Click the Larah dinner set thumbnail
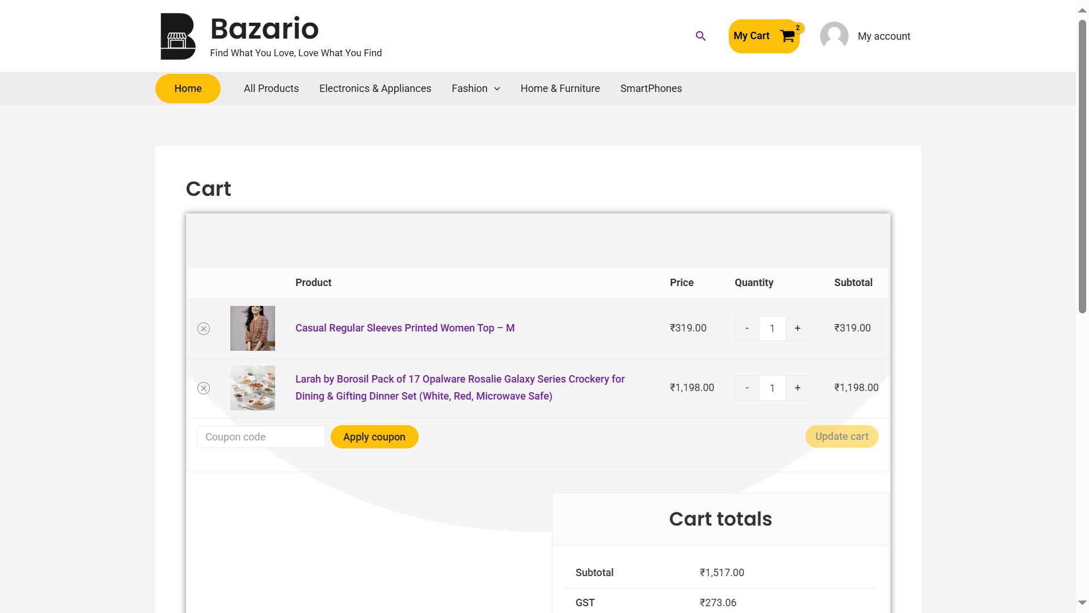1089x613 pixels. 252,388
